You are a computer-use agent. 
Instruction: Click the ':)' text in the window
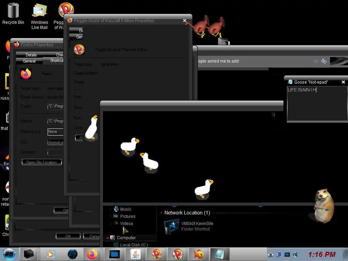[273, 115]
